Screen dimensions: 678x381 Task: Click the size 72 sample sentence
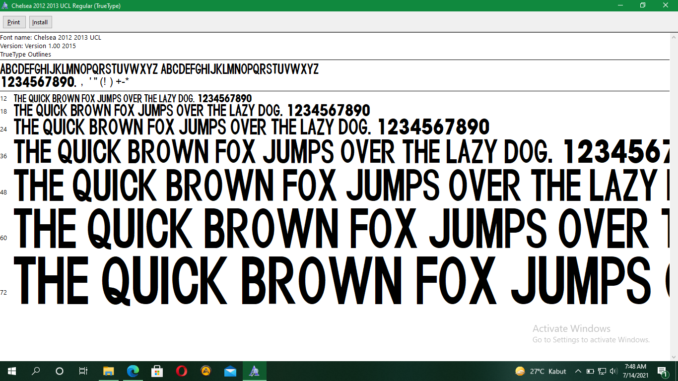pyautogui.click(x=341, y=281)
